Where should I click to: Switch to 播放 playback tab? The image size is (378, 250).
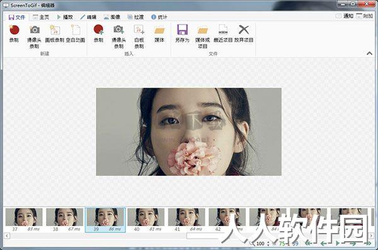(x=65, y=17)
